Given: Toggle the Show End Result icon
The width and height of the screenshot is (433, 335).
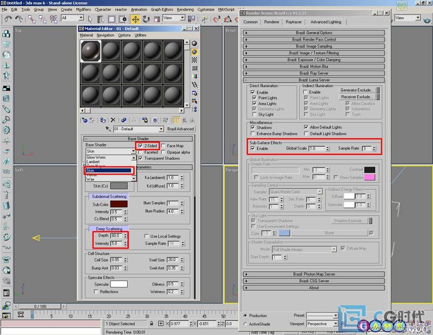Looking at the screenshot, I should point(176,120).
